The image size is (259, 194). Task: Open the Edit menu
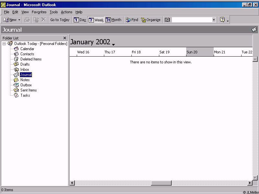(x=15, y=12)
